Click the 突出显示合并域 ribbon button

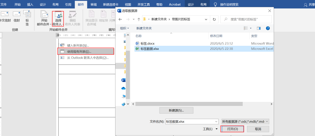click(x=91, y=18)
